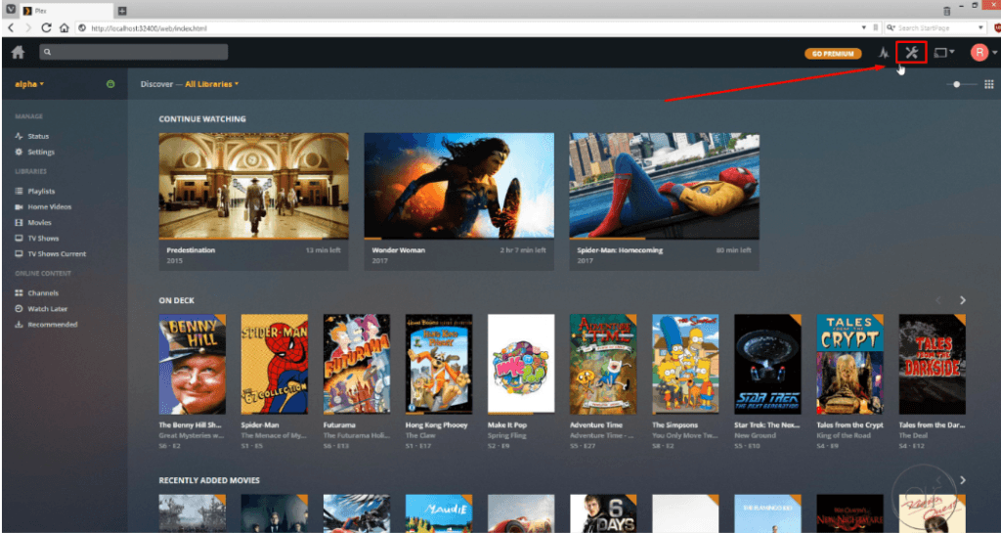The height and width of the screenshot is (533, 1001).
Task: Open Adventure Time poster
Action: point(603,364)
